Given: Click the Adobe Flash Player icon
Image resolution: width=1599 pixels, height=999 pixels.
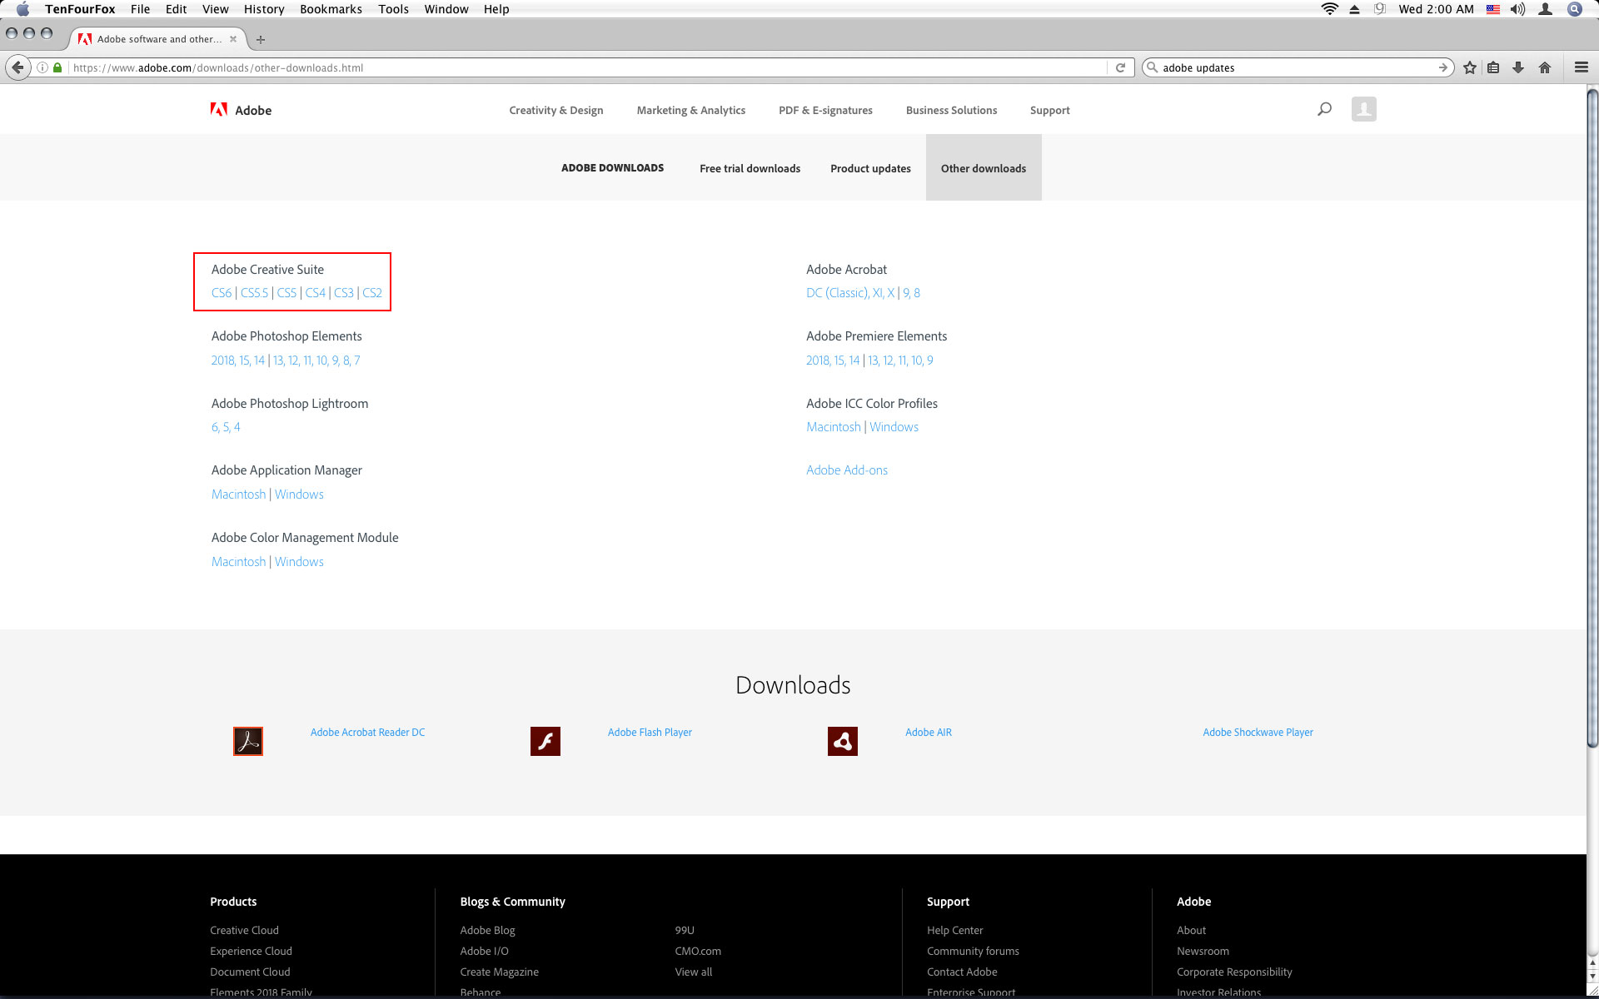Looking at the screenshot, I should coord(545,740).
